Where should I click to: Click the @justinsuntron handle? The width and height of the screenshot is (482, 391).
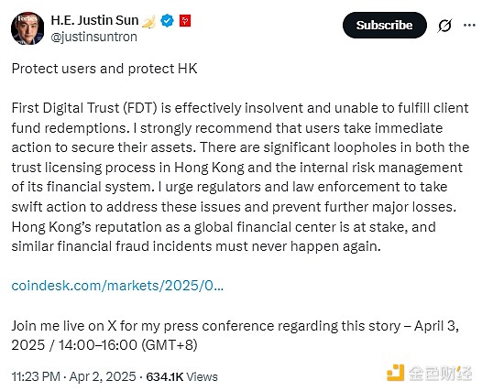[93, 38]
